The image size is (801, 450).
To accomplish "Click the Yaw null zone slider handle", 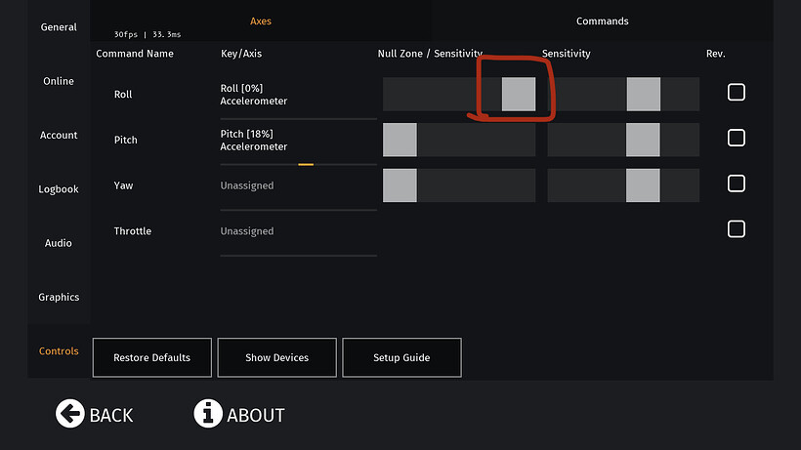I will [x=400, y=185].
